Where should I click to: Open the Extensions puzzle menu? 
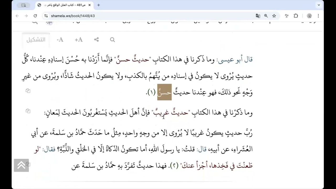point(296,16)
